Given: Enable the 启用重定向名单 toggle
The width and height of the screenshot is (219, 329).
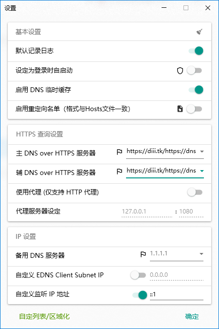Looking at the screenshot, I should (195, 109).
